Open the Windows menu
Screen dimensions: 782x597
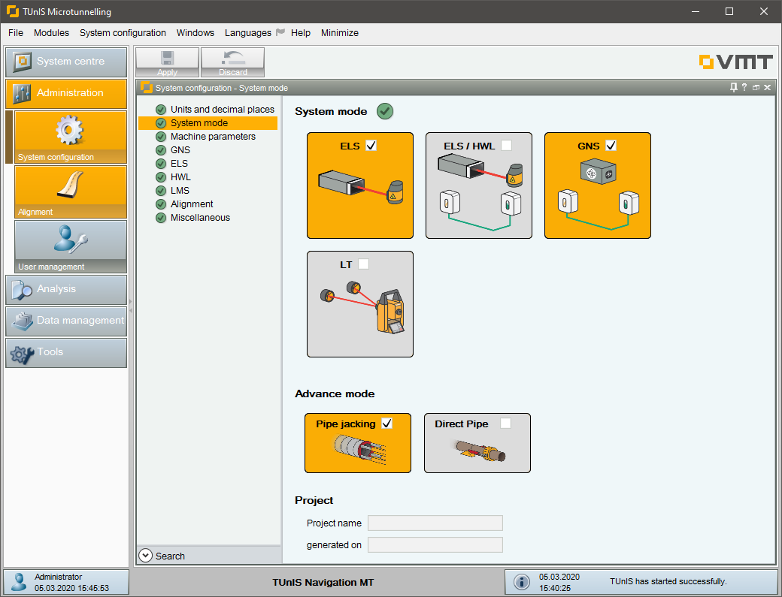pos(195,33)
